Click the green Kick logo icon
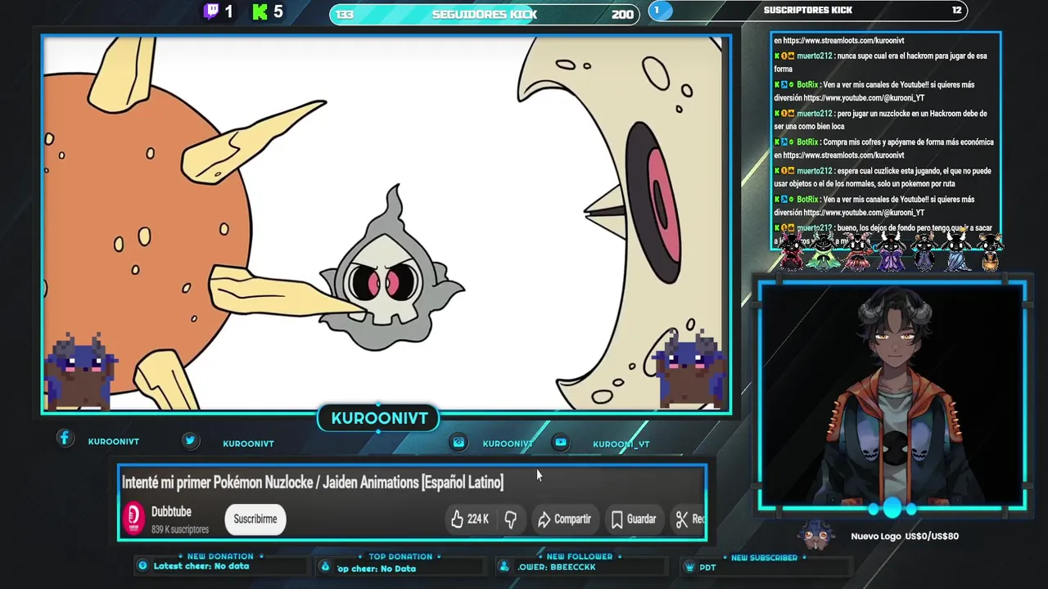The width and height of the screenshot is (1048, 589). pyautogui.click(x=260, y=11)
